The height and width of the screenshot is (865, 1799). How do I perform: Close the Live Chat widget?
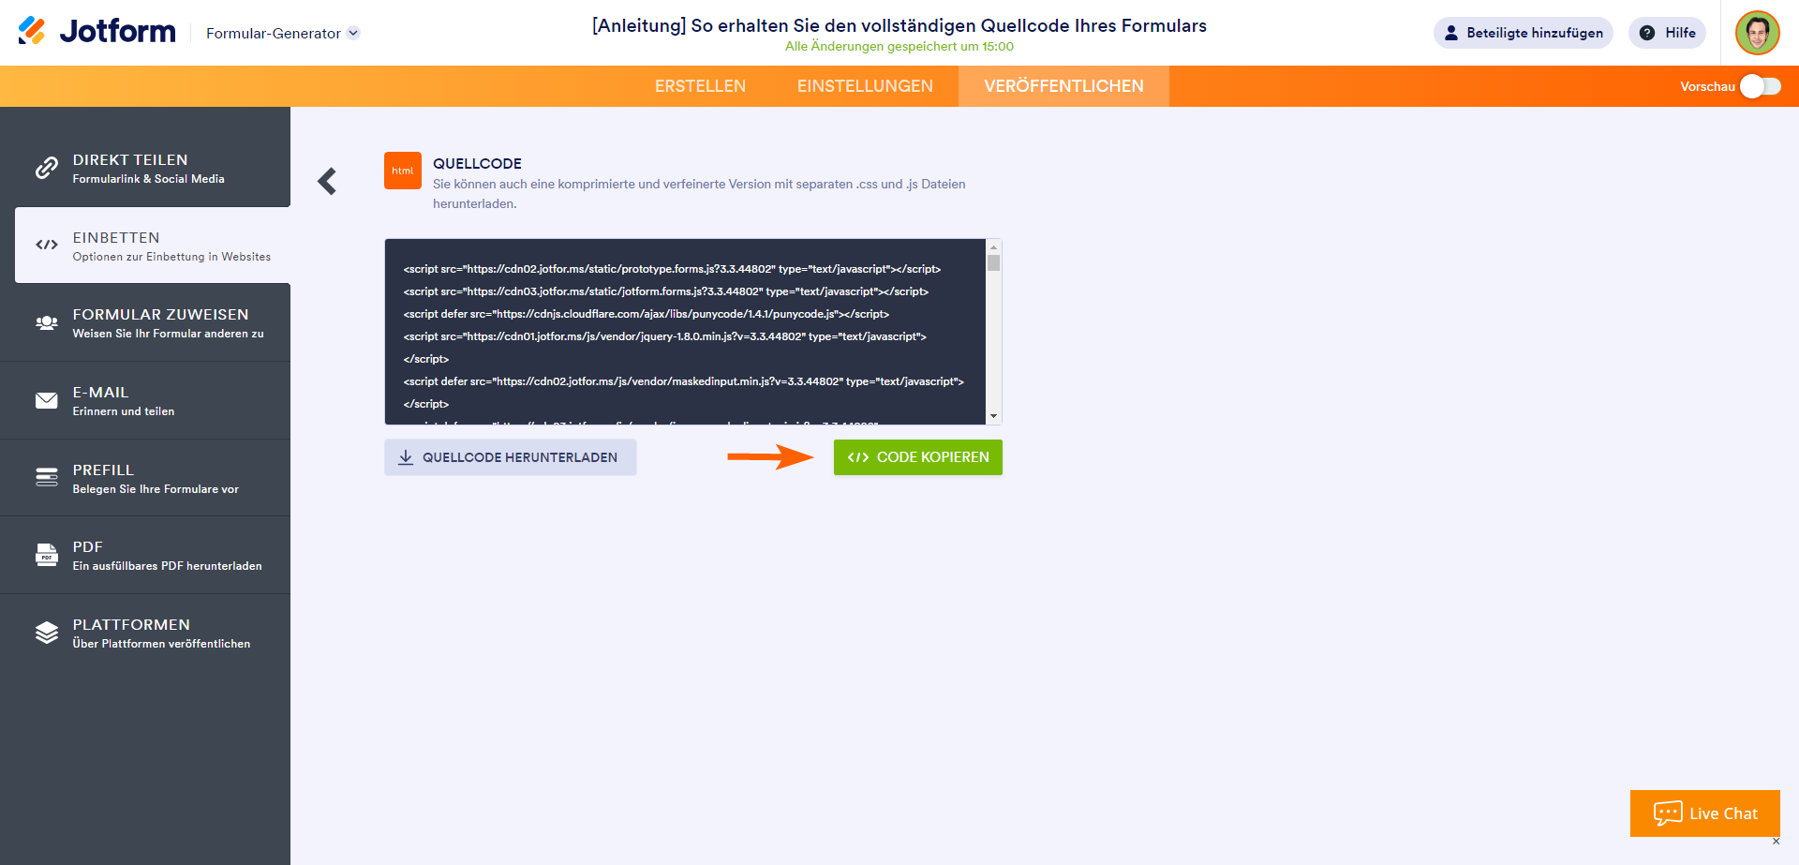coord(1776,842)
